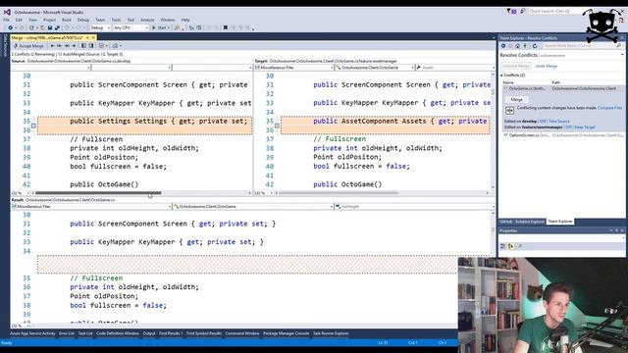The width and height of the screenshot is (628, 353).
Task: Click the Take Source link
Action: 559,121
